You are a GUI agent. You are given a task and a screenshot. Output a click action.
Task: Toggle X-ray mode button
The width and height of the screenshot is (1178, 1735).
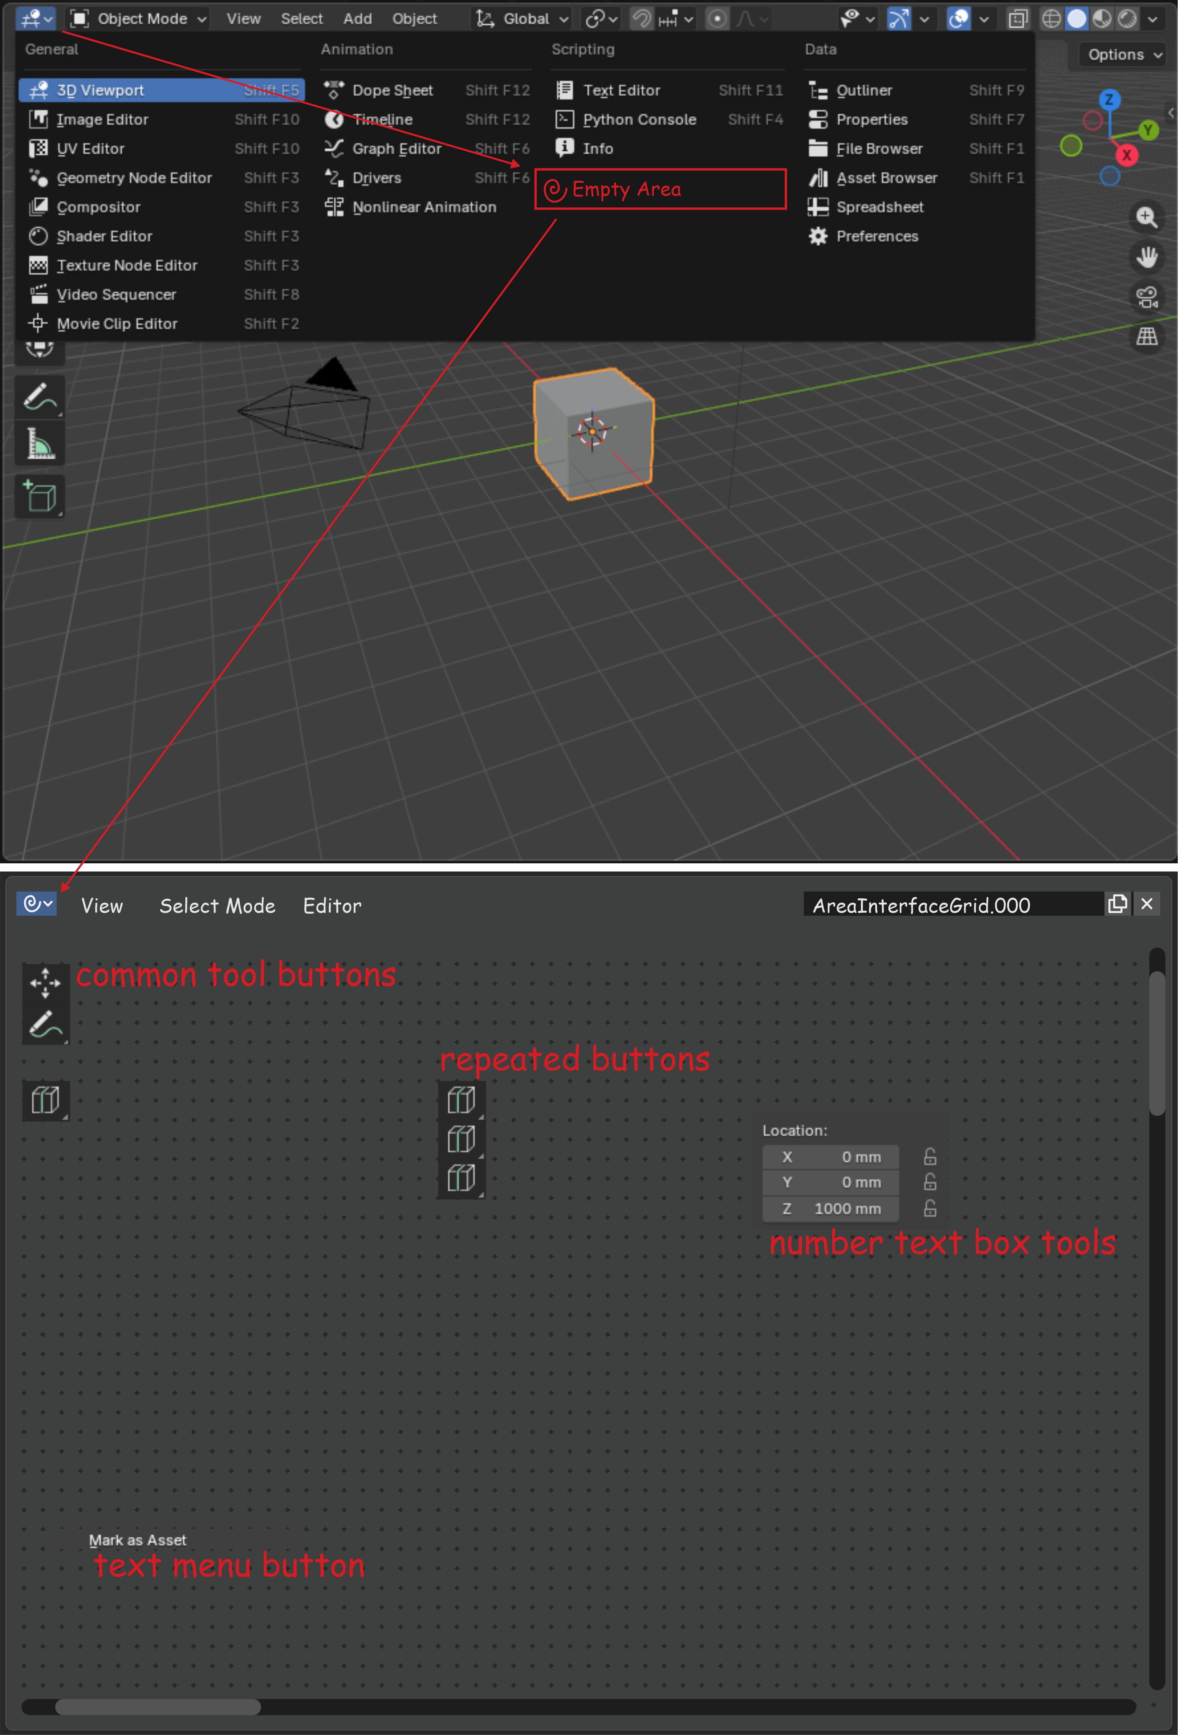(1018, 19)
